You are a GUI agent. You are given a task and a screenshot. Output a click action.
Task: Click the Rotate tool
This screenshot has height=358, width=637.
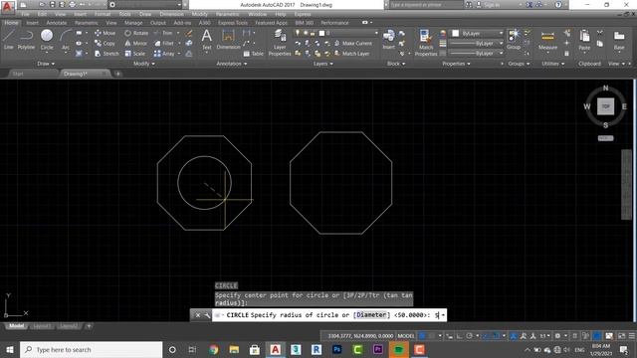pyautogui.click(x=136, y=33)
